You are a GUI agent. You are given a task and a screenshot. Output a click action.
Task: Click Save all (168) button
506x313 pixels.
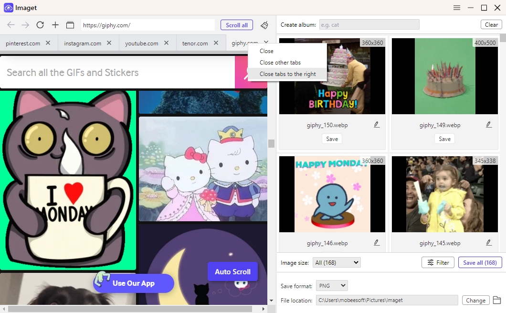[480, 263]
